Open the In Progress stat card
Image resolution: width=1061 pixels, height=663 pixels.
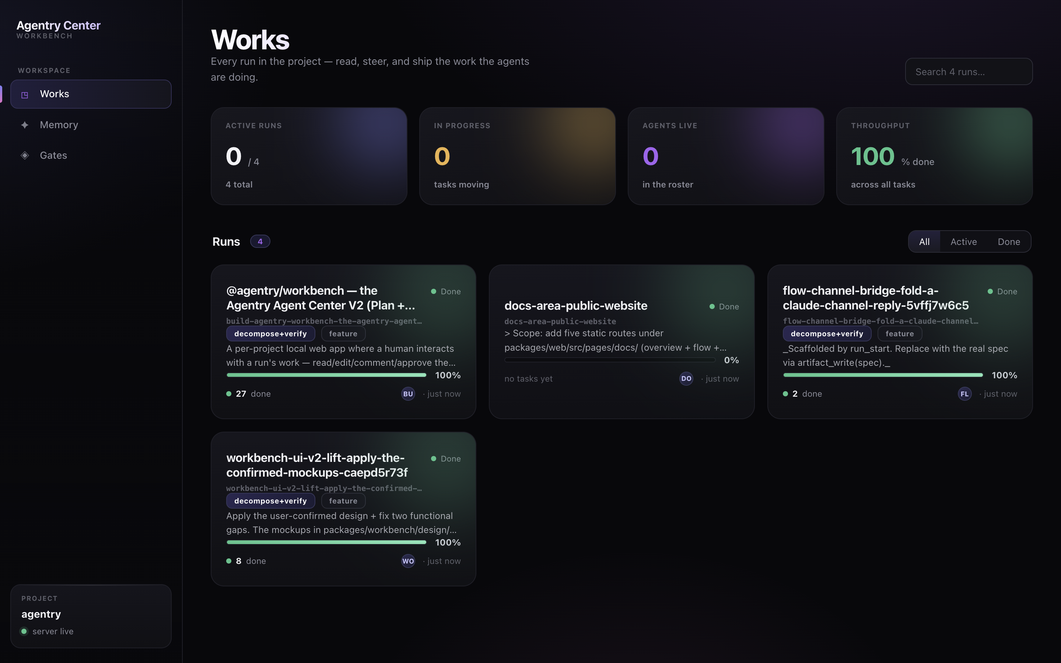tap(517, 156)
